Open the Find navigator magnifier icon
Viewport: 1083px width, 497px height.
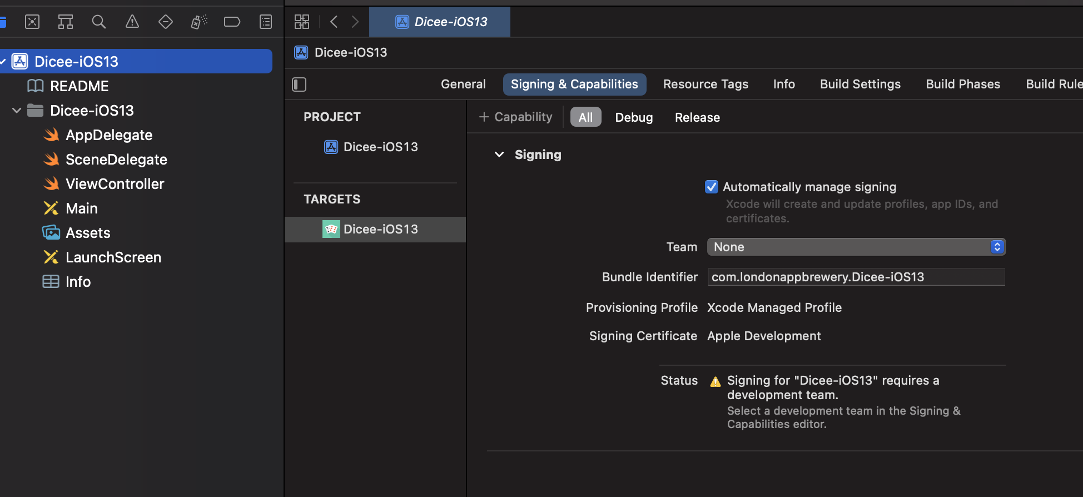[x=99, y=22]
